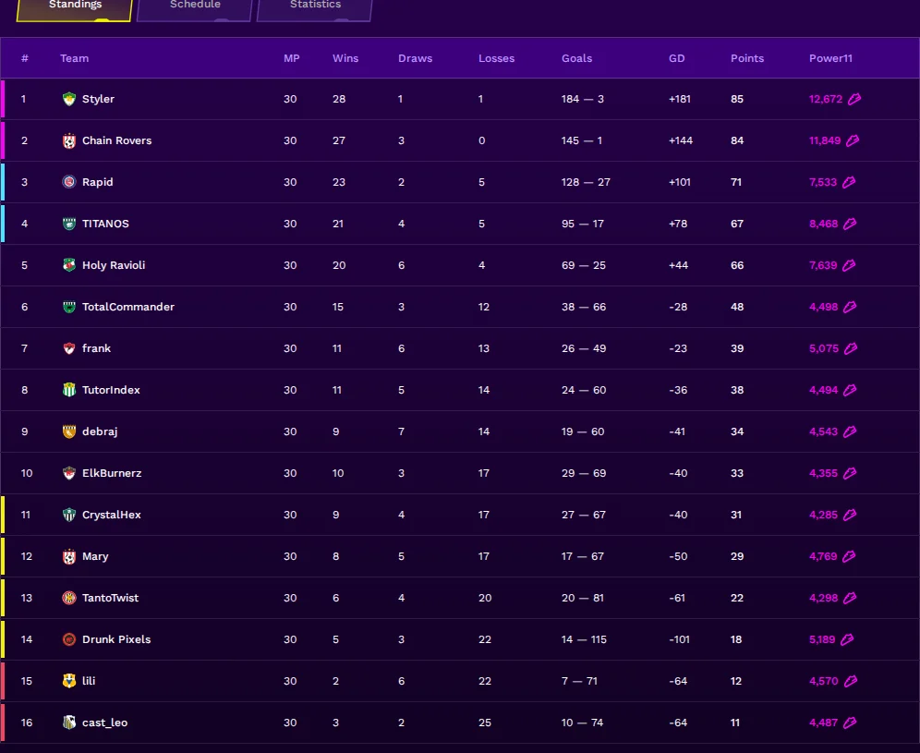Click the Holy Ravioli team crest icon
The image size is (920, 753).
[x=69, y=265]
